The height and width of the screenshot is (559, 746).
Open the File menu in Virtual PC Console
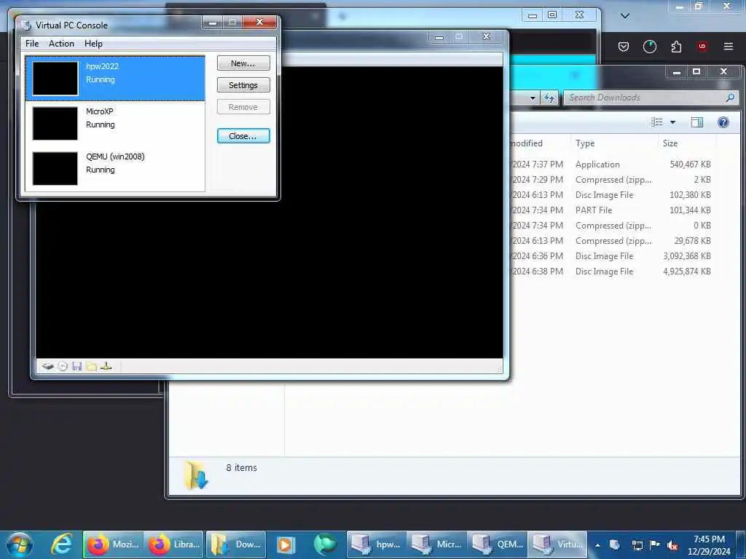[x=32, y=43]
